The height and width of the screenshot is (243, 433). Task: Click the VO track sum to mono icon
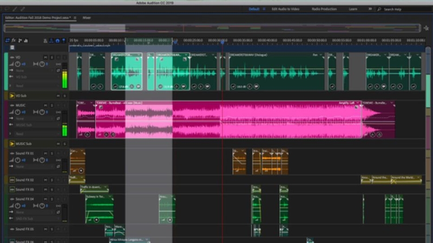58,64
